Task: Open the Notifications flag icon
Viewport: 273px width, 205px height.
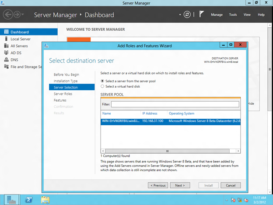Action: coord(201,14)
